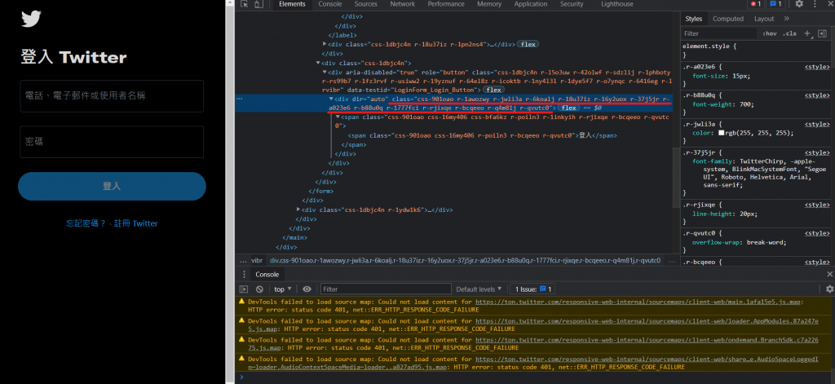The width and height of the screenshot is (835, 384).
Task: Click flex badge on r-1pn2ns4 div
Action: (x=528, y=44)
